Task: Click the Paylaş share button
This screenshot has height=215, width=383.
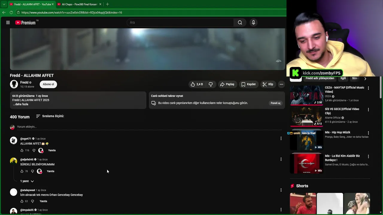Action: tap(227, 84)
